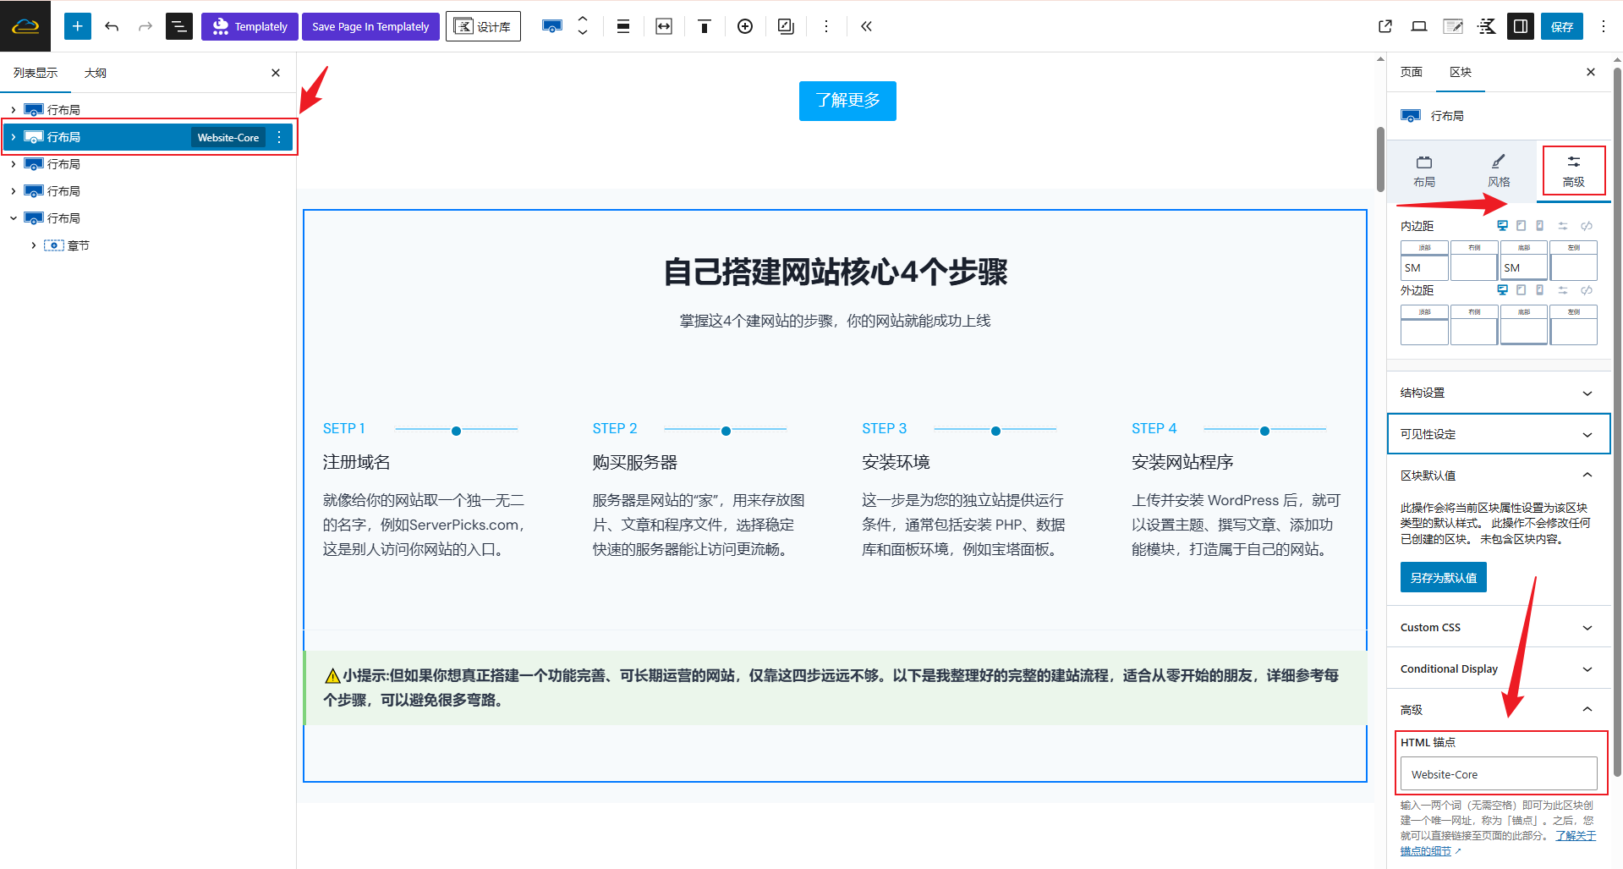Collapse the block toolbar with double-chevron icon
Screen dimensions: 1623x869
(866, 26)
